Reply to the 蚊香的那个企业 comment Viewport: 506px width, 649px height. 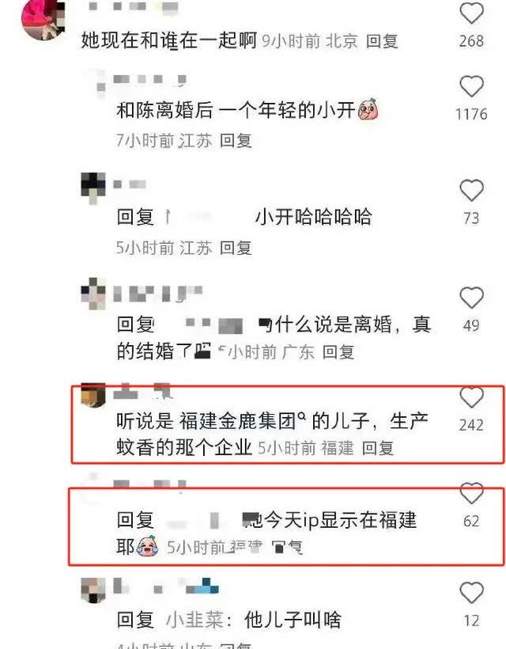[377, 448]
